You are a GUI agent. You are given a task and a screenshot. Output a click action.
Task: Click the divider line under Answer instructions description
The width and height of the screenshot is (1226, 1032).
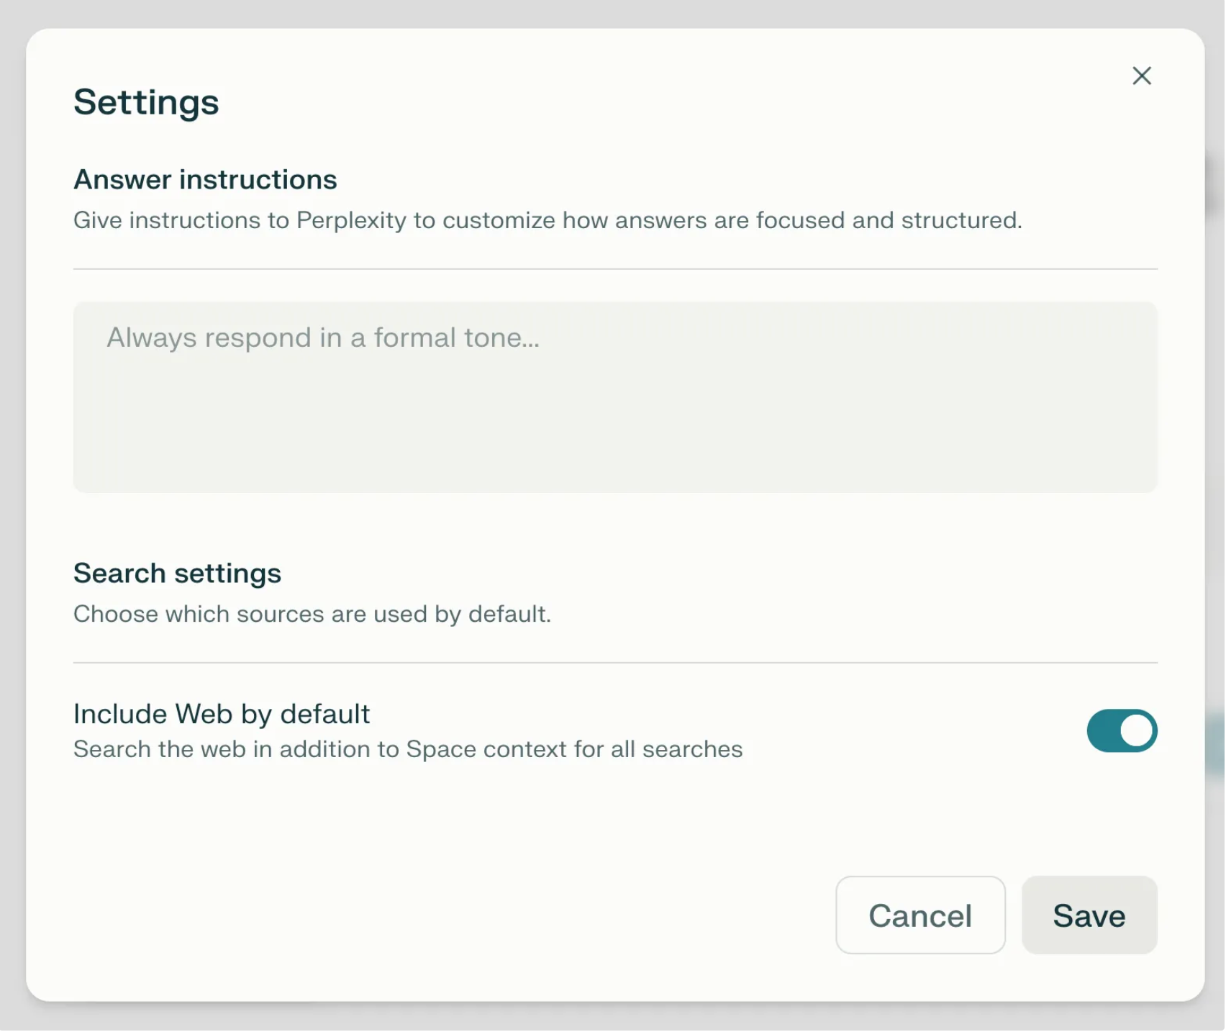coord(615,269)
